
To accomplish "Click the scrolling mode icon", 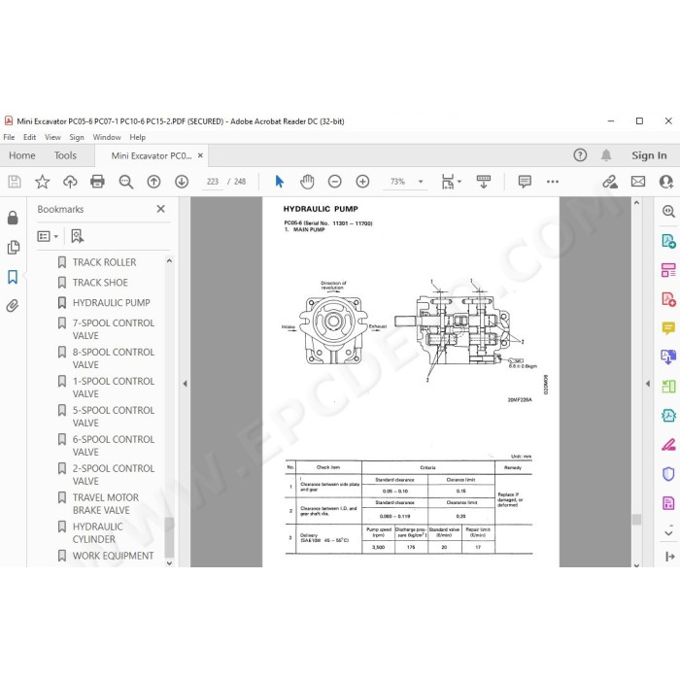I will tap(483, 182).
